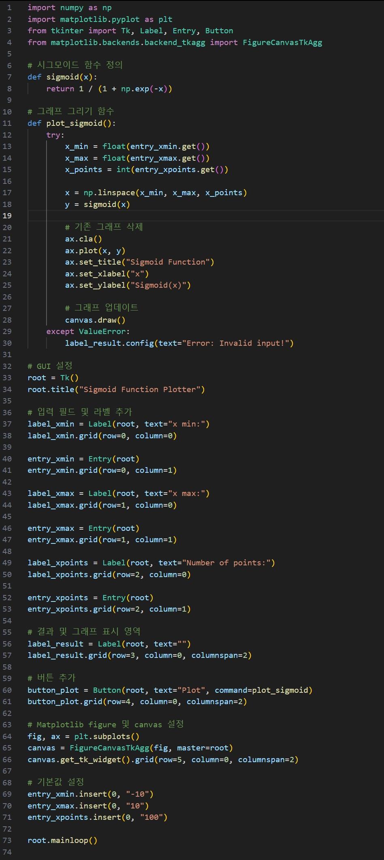Screen dimensions: 384x860
Task: Click 'entry_xmin.insert(0, "-10")' line
Action: point(91,794)
